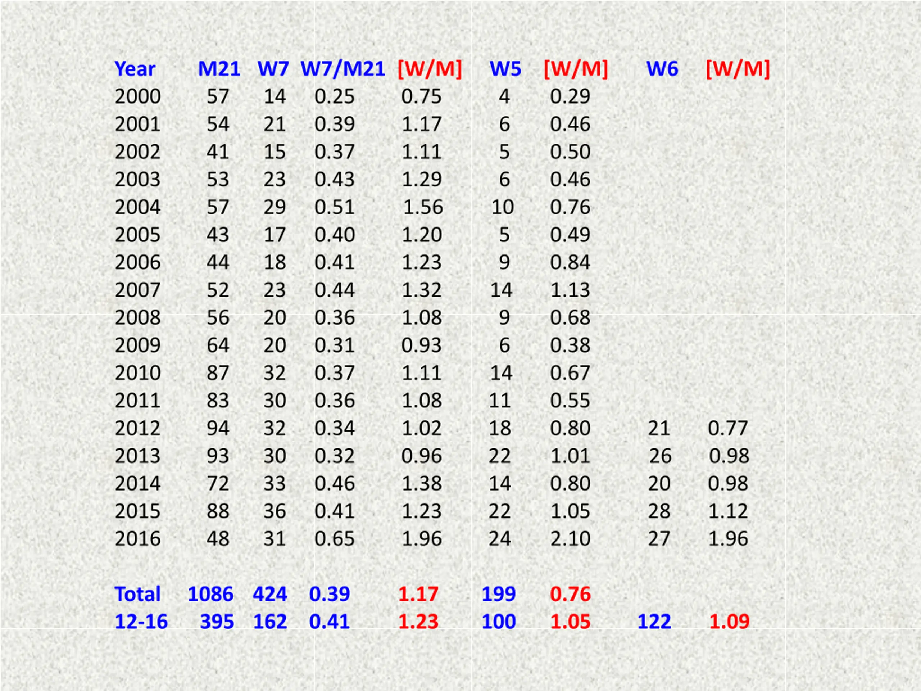The width and height of the screenshot is (921, 691).
Task: Click the 2000 W7/M21 value '0.25'
Action: pyautogui.click(x=334, y=96)
